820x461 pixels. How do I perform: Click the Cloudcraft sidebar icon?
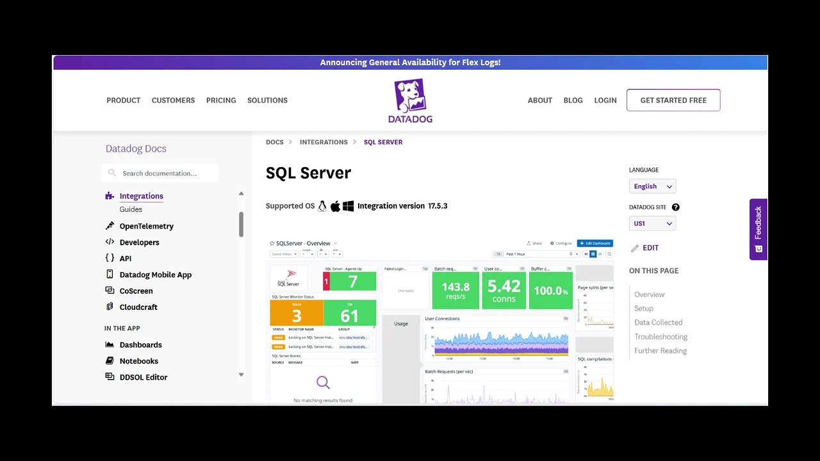110,307
